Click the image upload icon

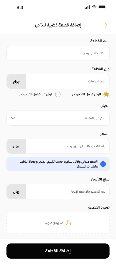click(68, 223)
